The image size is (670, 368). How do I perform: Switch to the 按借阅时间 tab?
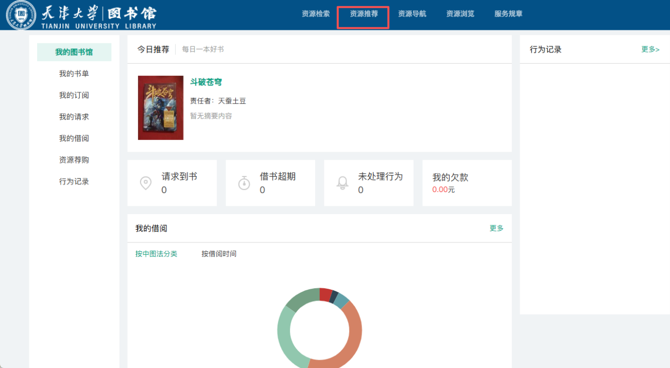point(219,254)
